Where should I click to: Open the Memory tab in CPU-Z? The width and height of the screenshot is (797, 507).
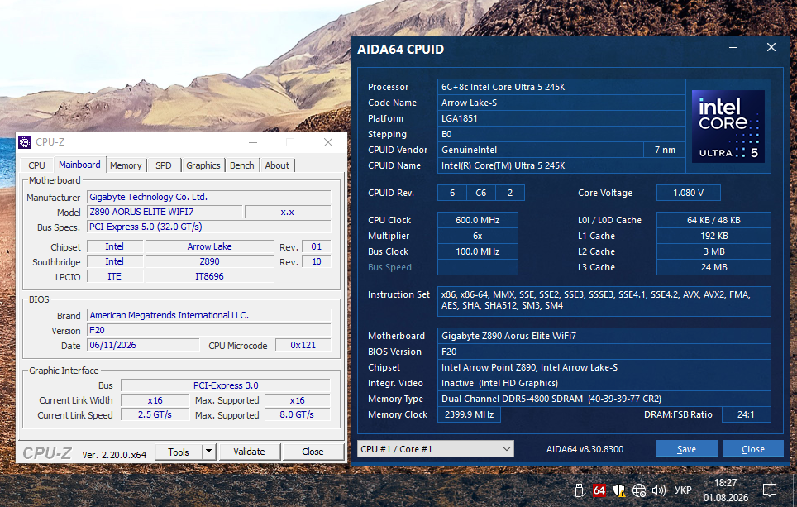click(126, 165)
